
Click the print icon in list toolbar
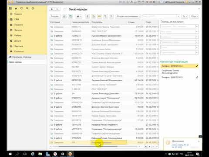79,16
